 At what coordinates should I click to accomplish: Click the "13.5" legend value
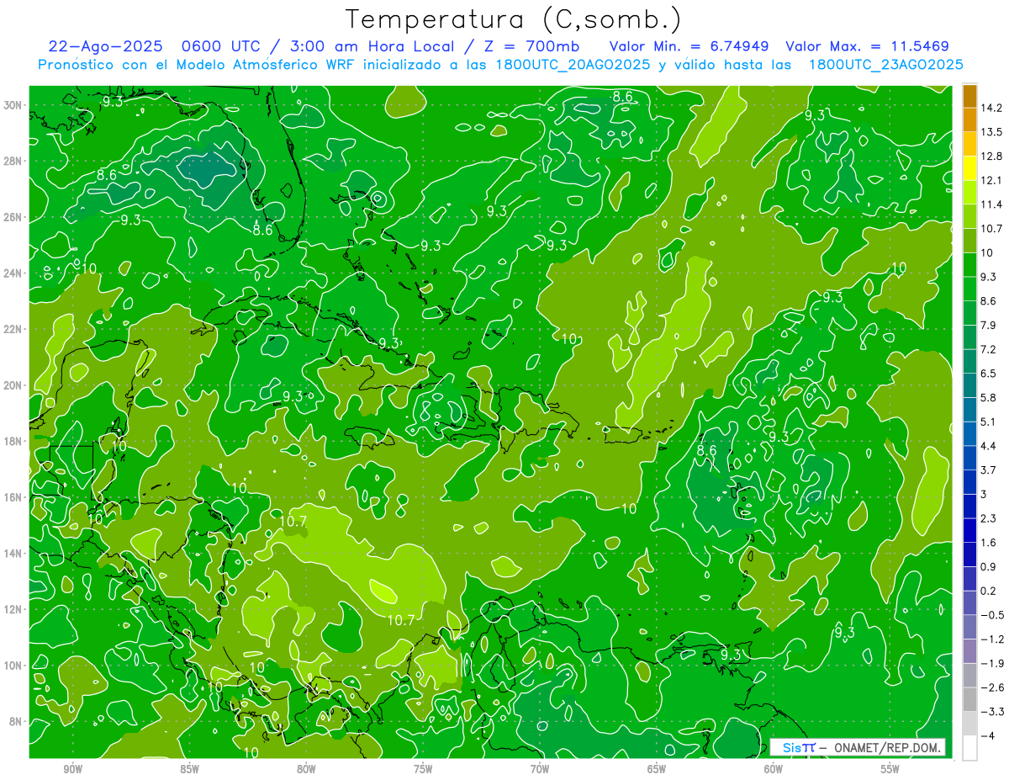(x=991, y=132)
